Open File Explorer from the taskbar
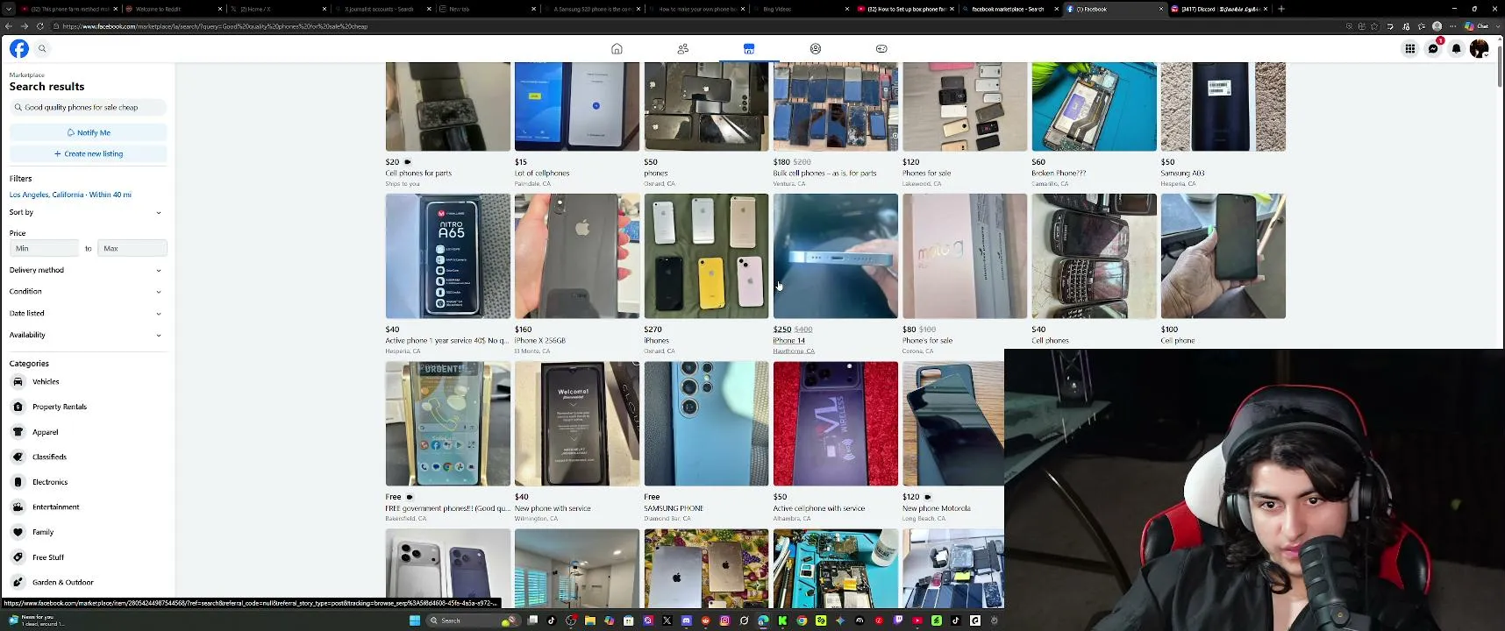 [590, 620]
